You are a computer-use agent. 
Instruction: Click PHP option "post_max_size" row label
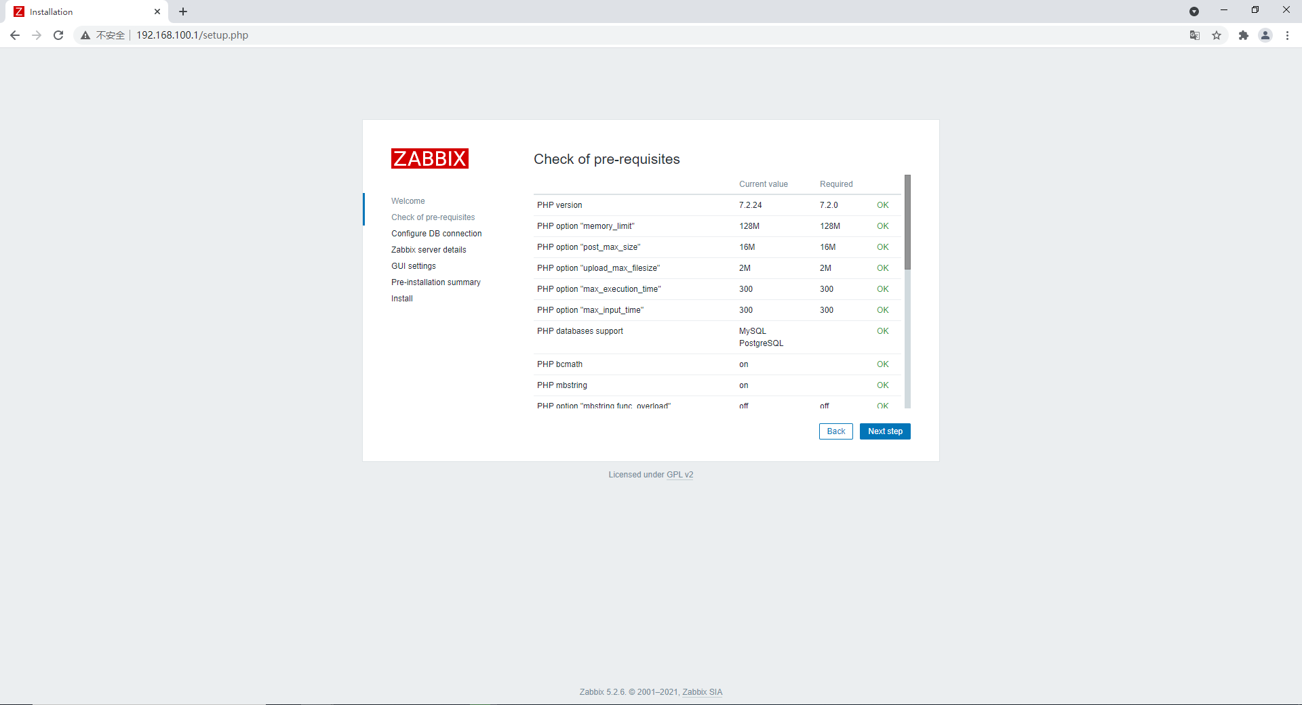coord(589,247)
